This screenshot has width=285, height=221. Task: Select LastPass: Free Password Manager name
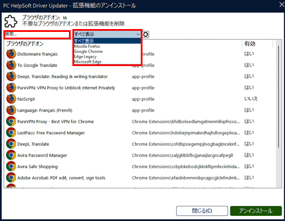51,133
